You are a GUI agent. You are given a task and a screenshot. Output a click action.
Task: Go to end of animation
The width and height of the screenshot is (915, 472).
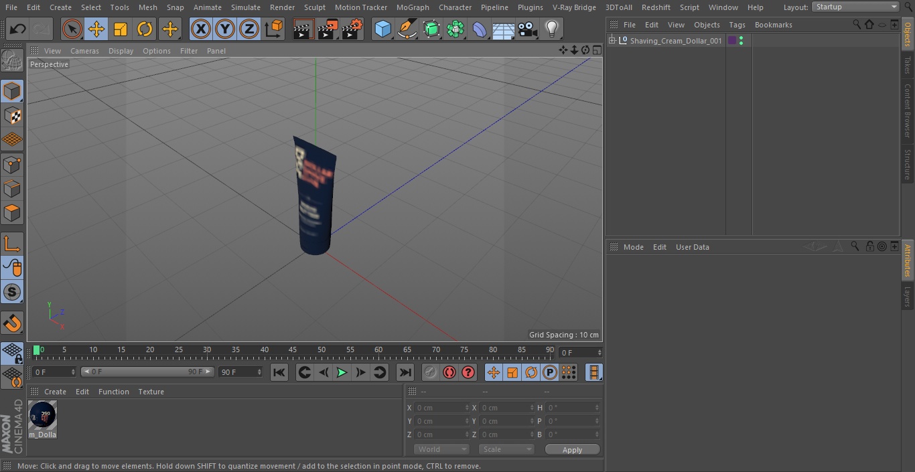(405, 372)
